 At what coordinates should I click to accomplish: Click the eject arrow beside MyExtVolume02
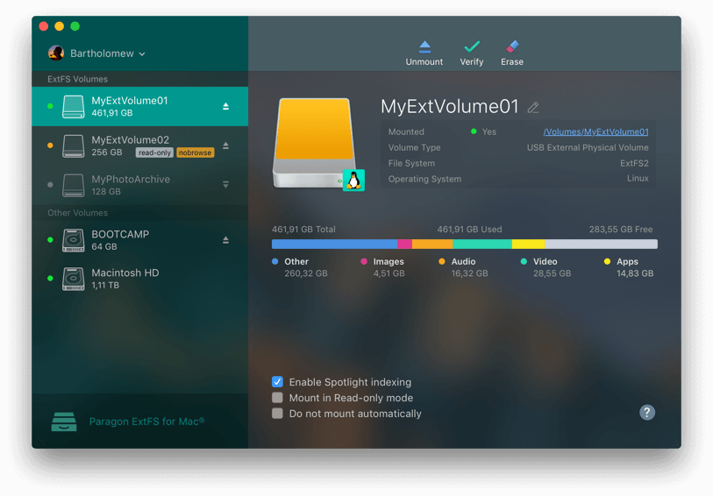coord(225,145)
